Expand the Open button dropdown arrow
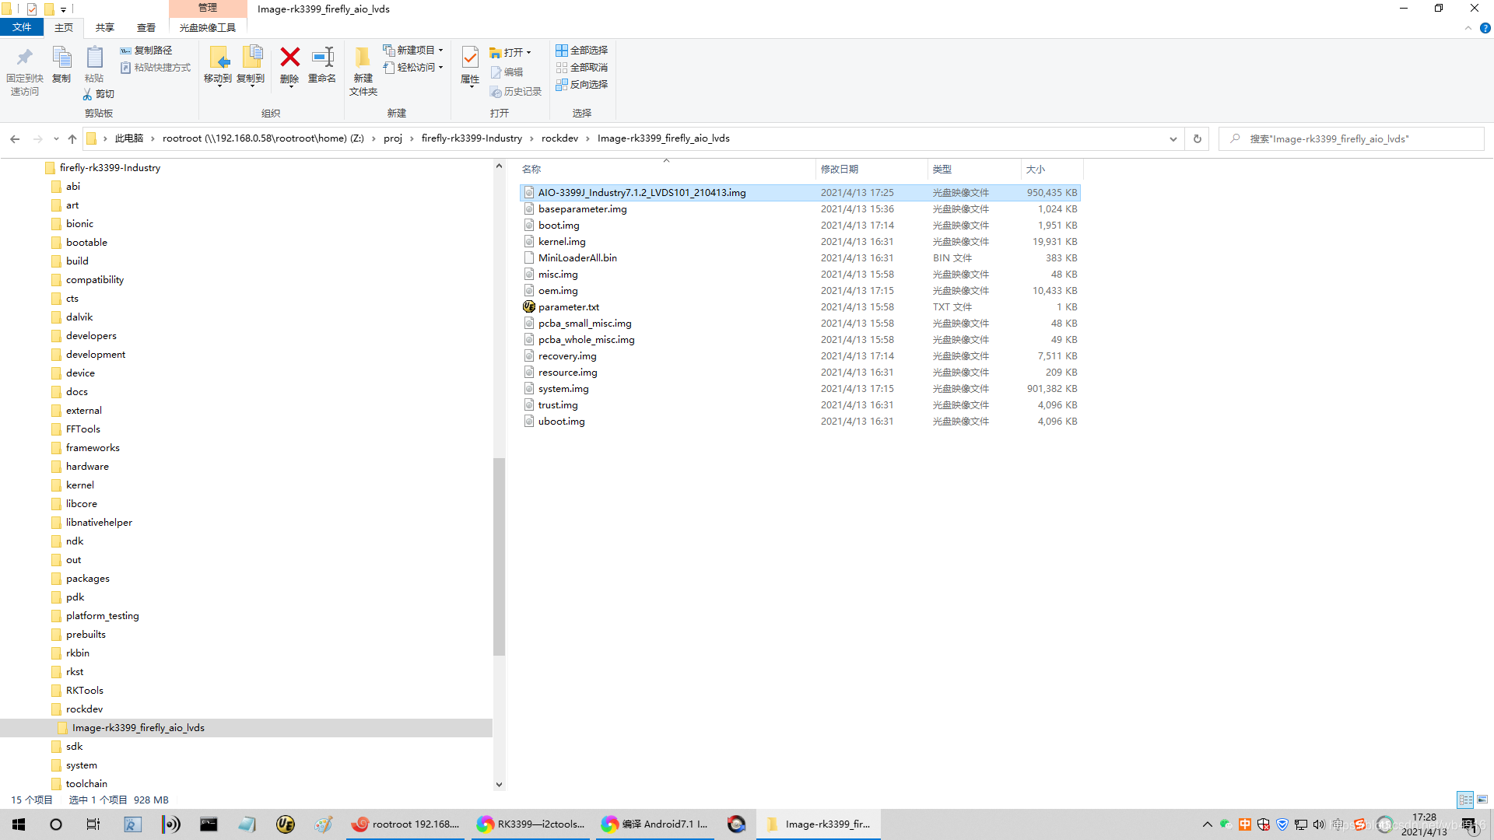Viewport: 1494px width, 840px height. 529,53
